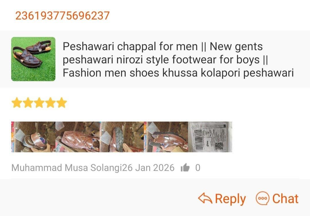
Task: Click reviewer name Muhammad Musa Solangi
Action: point(67,168)
